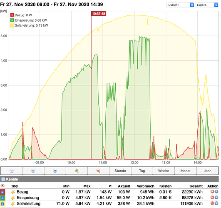Select the Bezug channel title
This screenshot has height=208, width=221.
pyautogui.click(x=22, y=192)
